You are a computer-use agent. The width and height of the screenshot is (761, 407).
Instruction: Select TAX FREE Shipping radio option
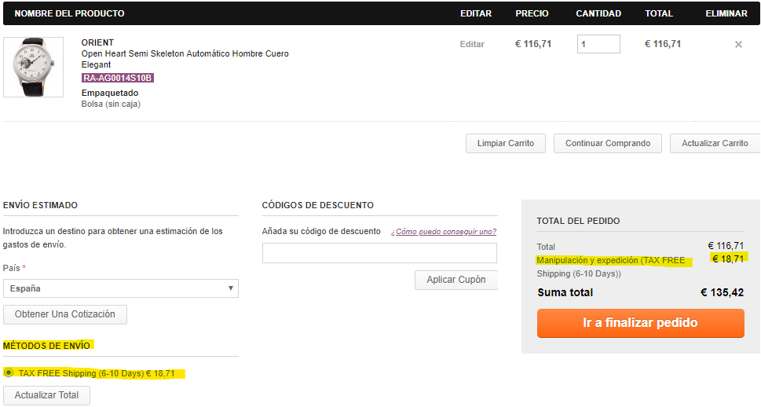tap(9, 372)
